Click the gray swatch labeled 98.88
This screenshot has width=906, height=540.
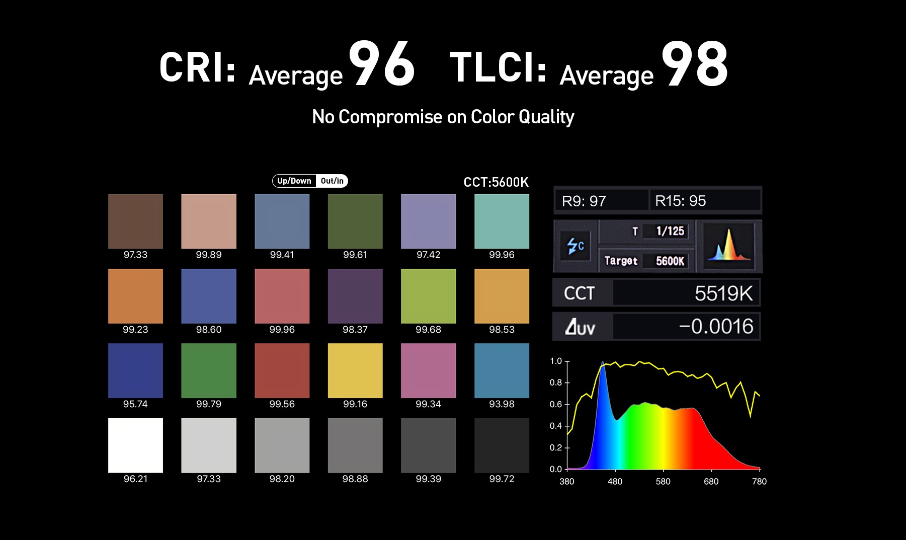[355, 445]
